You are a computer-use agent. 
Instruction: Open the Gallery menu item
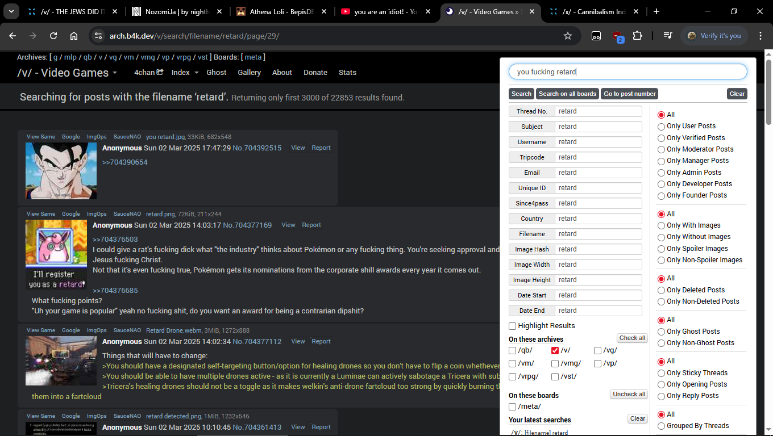pyautogui.click(x=250, y=73)
